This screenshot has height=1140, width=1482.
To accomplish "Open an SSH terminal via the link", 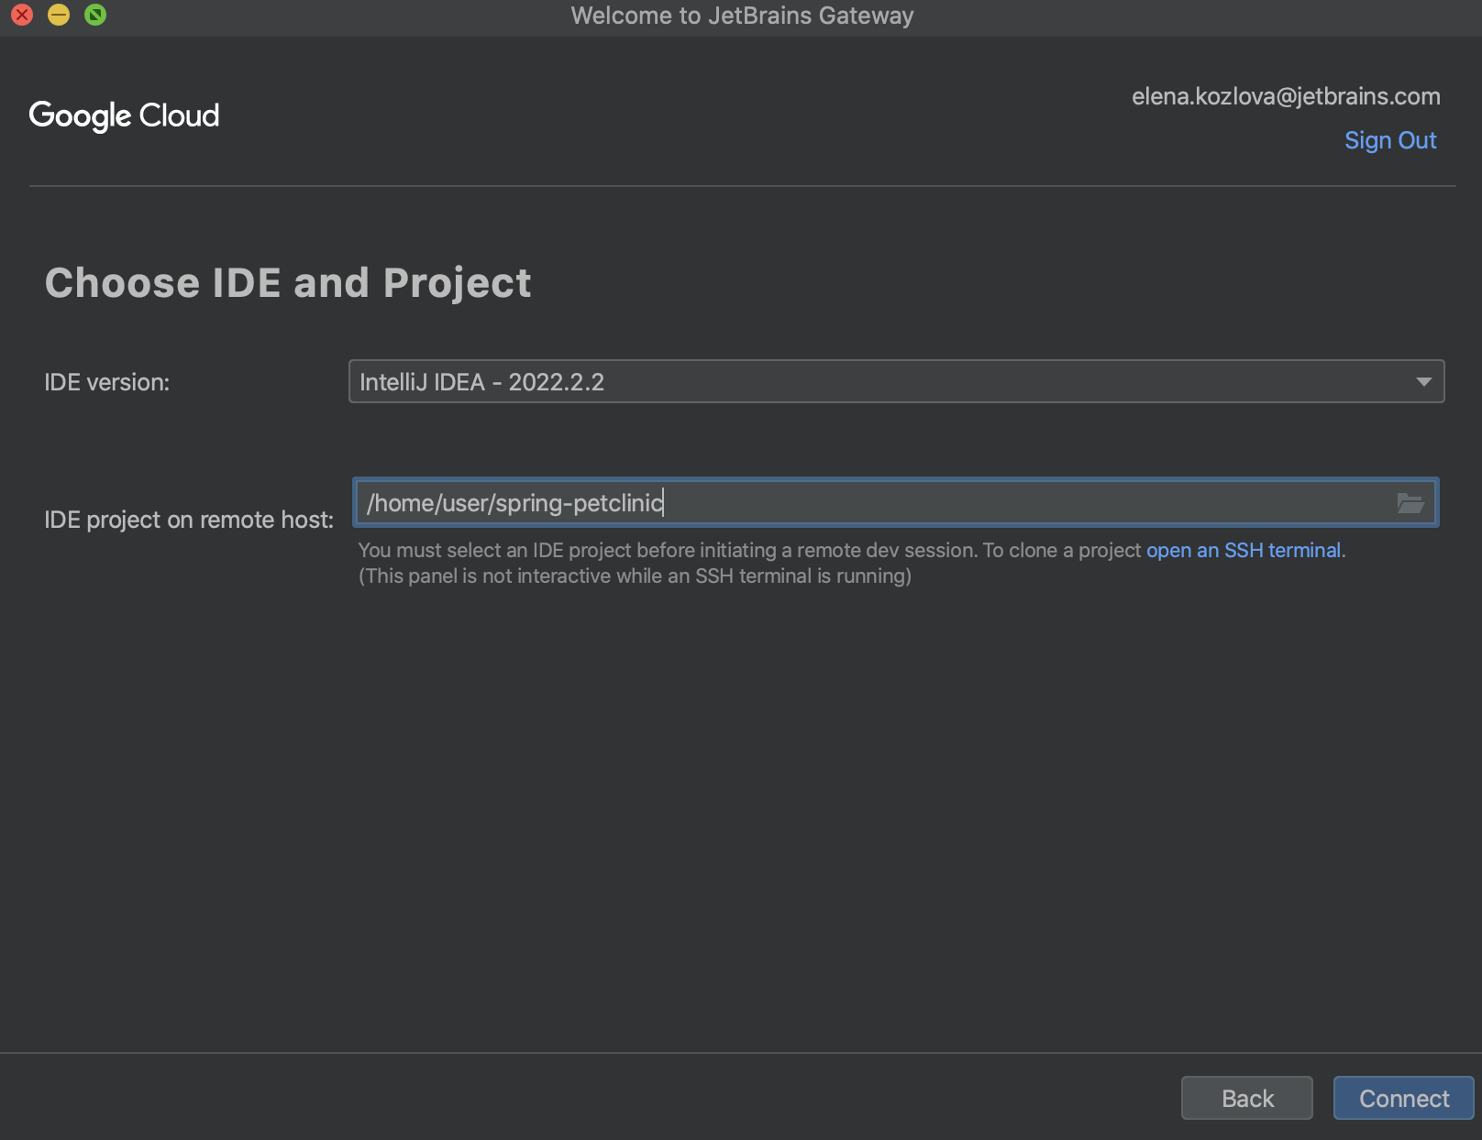I will 1244,550.
